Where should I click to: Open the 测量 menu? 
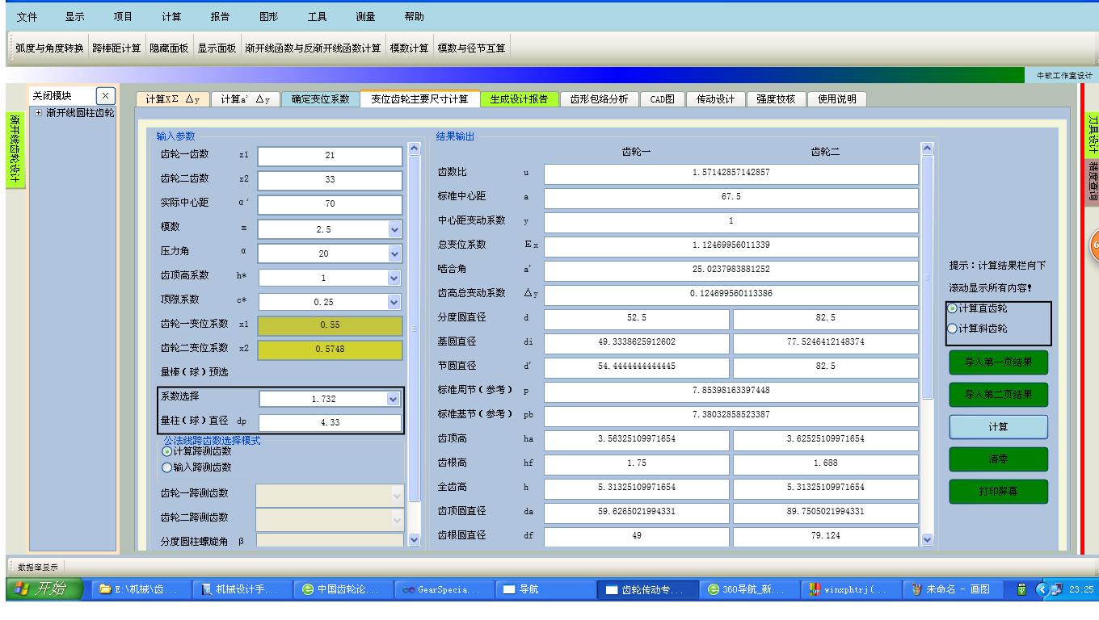[x=365, y=16]
